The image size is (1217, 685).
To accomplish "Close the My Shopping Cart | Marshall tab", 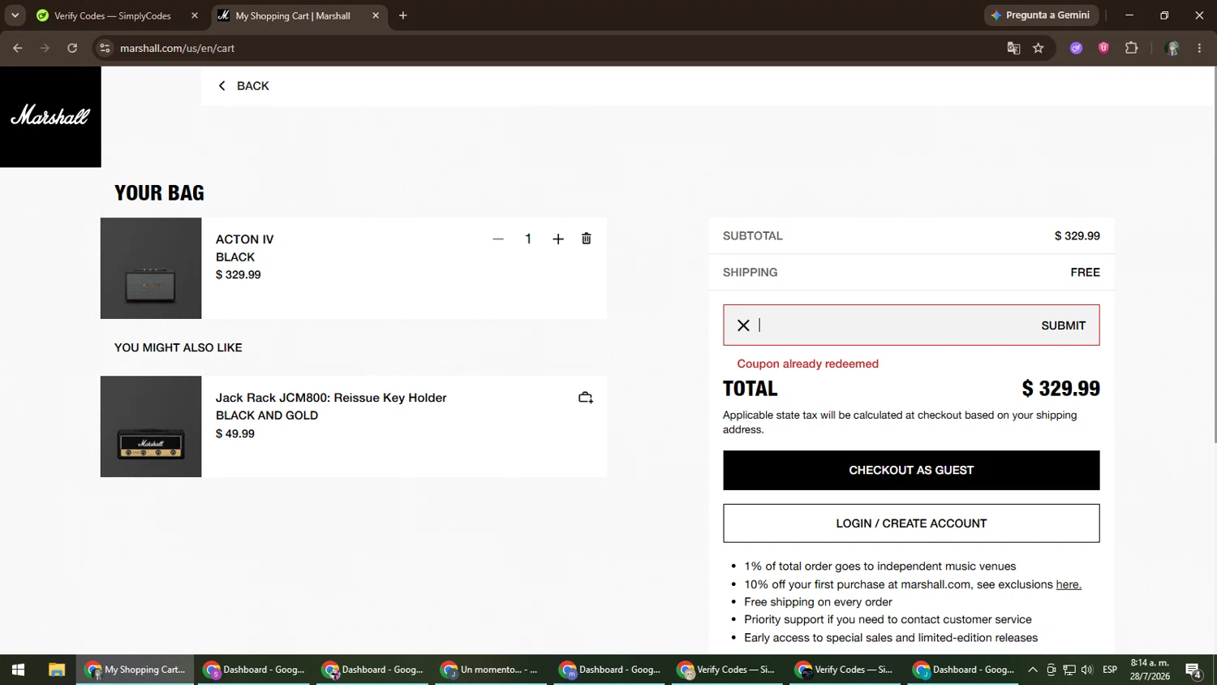I will pos(376,15).
